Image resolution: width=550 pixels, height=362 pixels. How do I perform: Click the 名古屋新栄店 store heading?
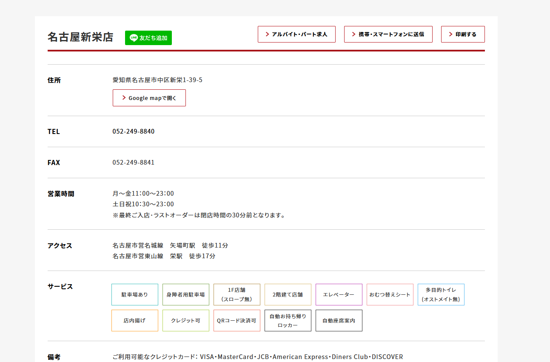[80, 37]
